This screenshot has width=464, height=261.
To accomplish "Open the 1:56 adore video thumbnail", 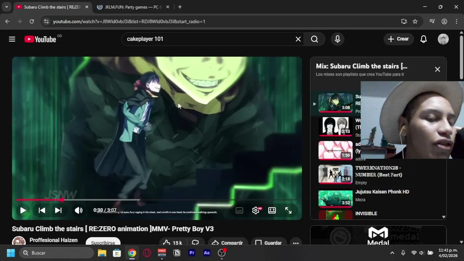I will pyautogui.click(x=335, y=150).
